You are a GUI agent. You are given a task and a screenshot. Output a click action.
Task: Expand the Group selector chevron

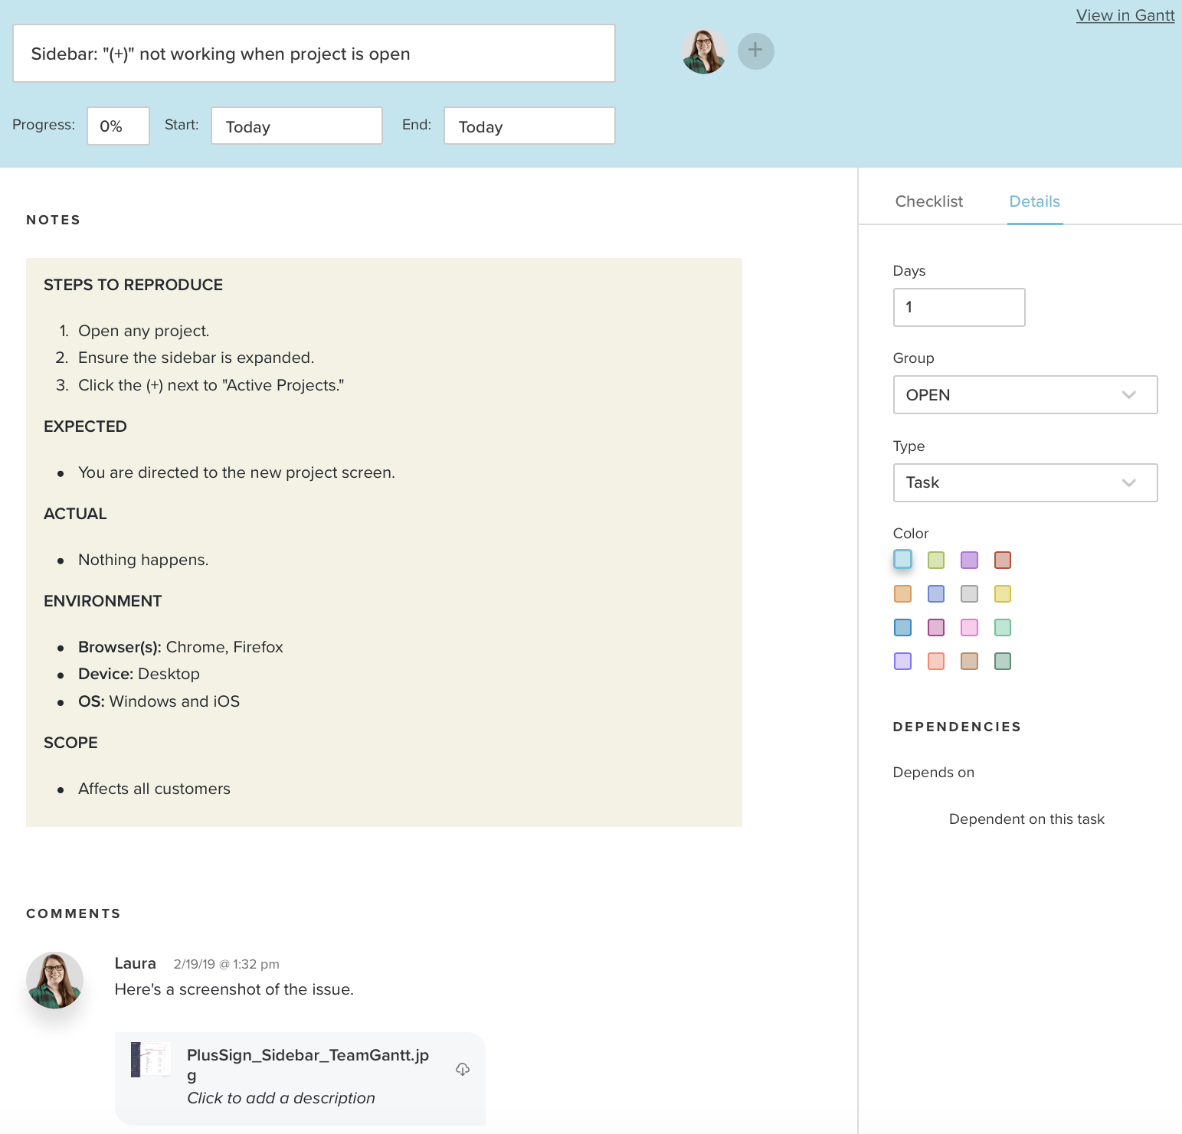point(1128,395)
